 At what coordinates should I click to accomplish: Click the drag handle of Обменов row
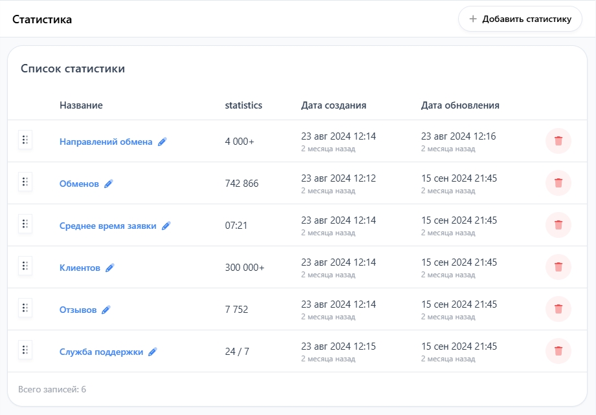point(25,182)
